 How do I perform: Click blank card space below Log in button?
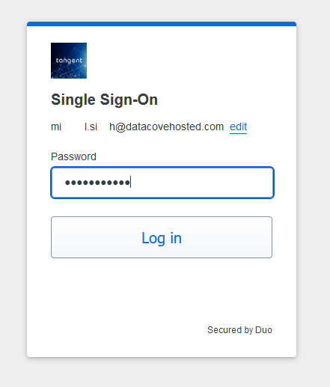(x=162, y=290)
